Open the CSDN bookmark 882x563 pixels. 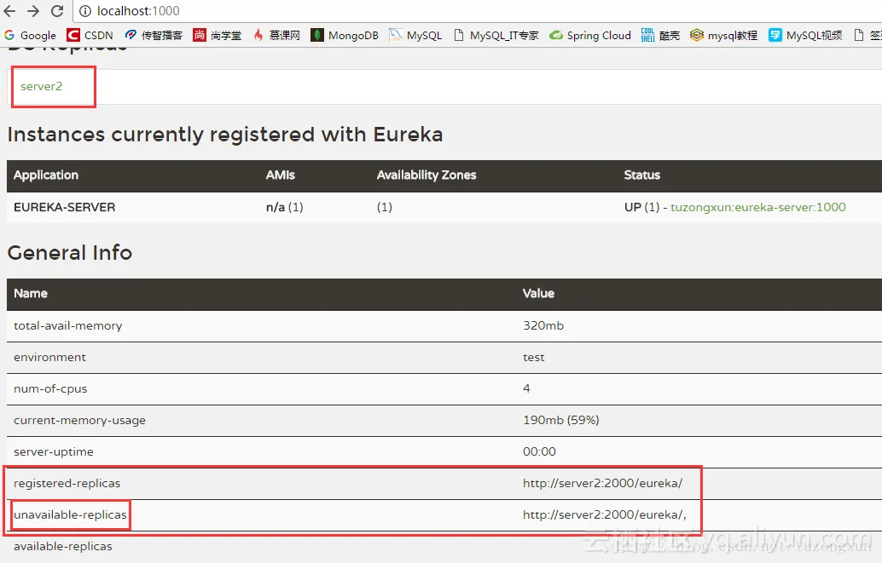click(x=90, y=36)
